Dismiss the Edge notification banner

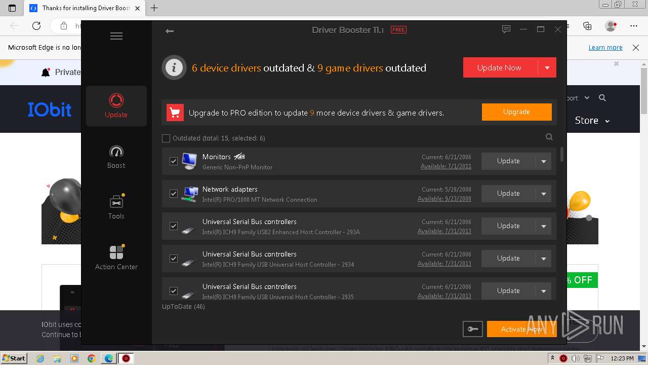coord(636,47)
